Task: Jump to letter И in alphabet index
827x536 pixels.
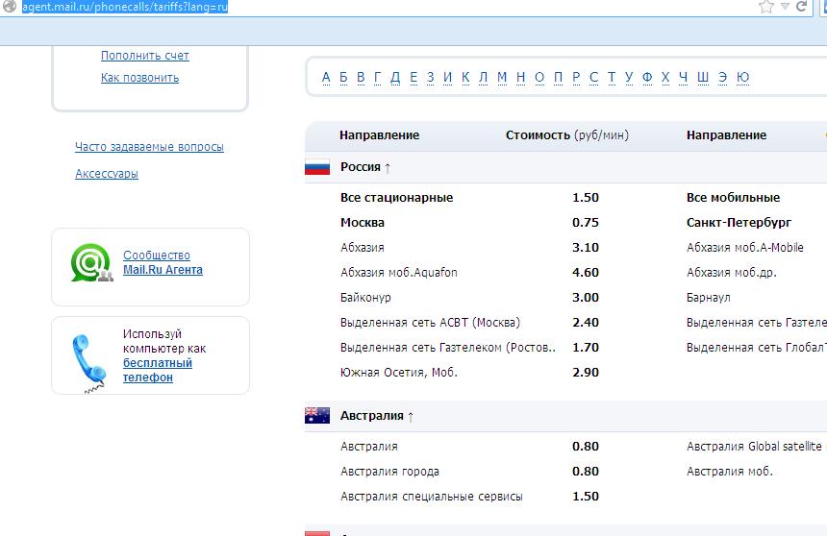Action: 448,77
